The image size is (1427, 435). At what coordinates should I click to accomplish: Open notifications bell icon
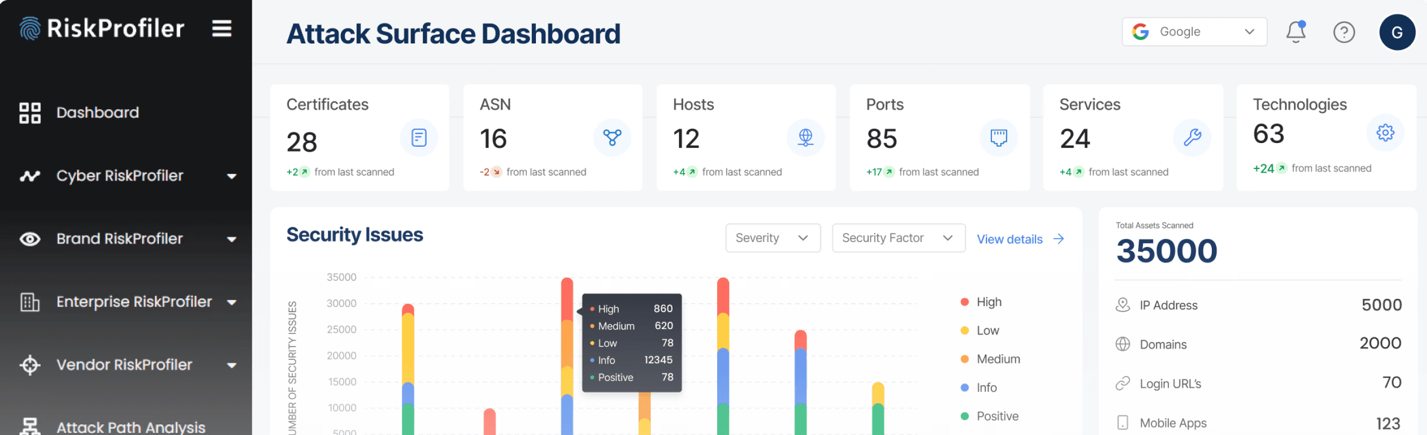[x=1296, y=32]
